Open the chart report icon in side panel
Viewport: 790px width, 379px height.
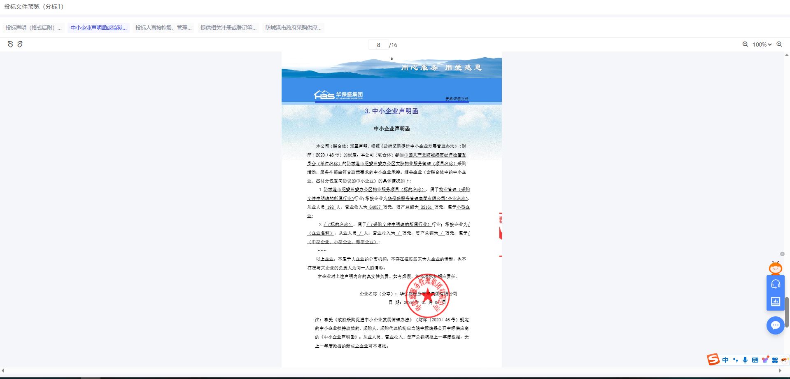pyautogui.click(x=776, y=302)
